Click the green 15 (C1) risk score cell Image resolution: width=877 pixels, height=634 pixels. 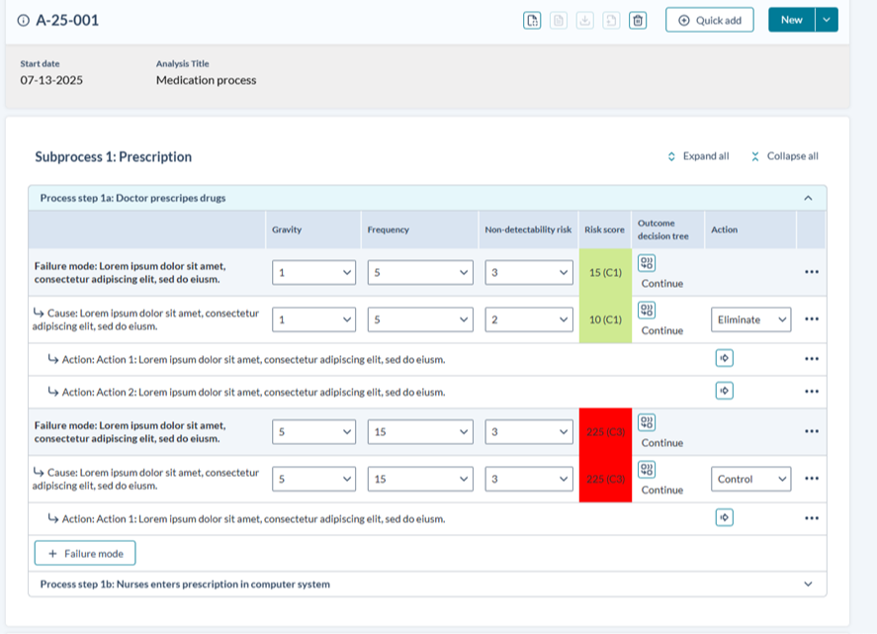click(x=605, y=272)
